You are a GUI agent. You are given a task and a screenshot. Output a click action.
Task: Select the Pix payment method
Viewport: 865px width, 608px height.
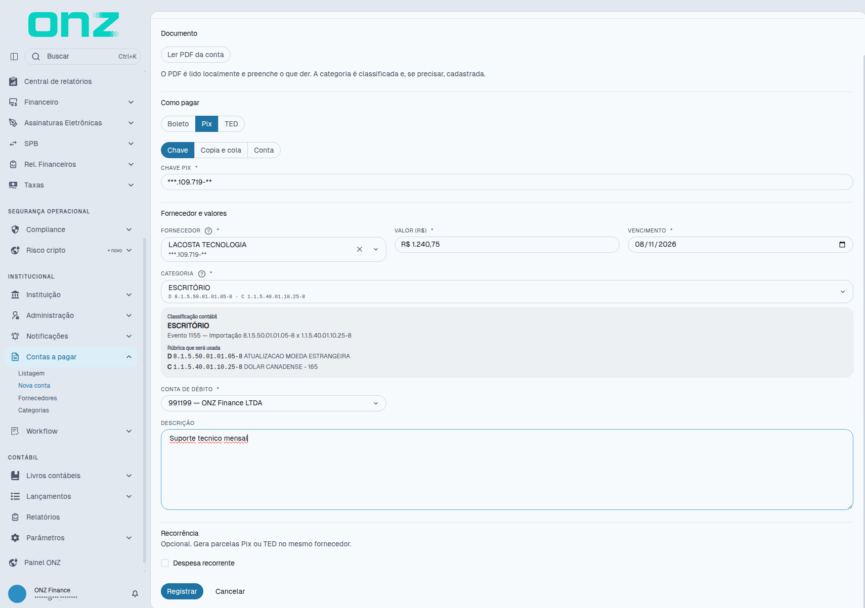click(x=207, y=124)
